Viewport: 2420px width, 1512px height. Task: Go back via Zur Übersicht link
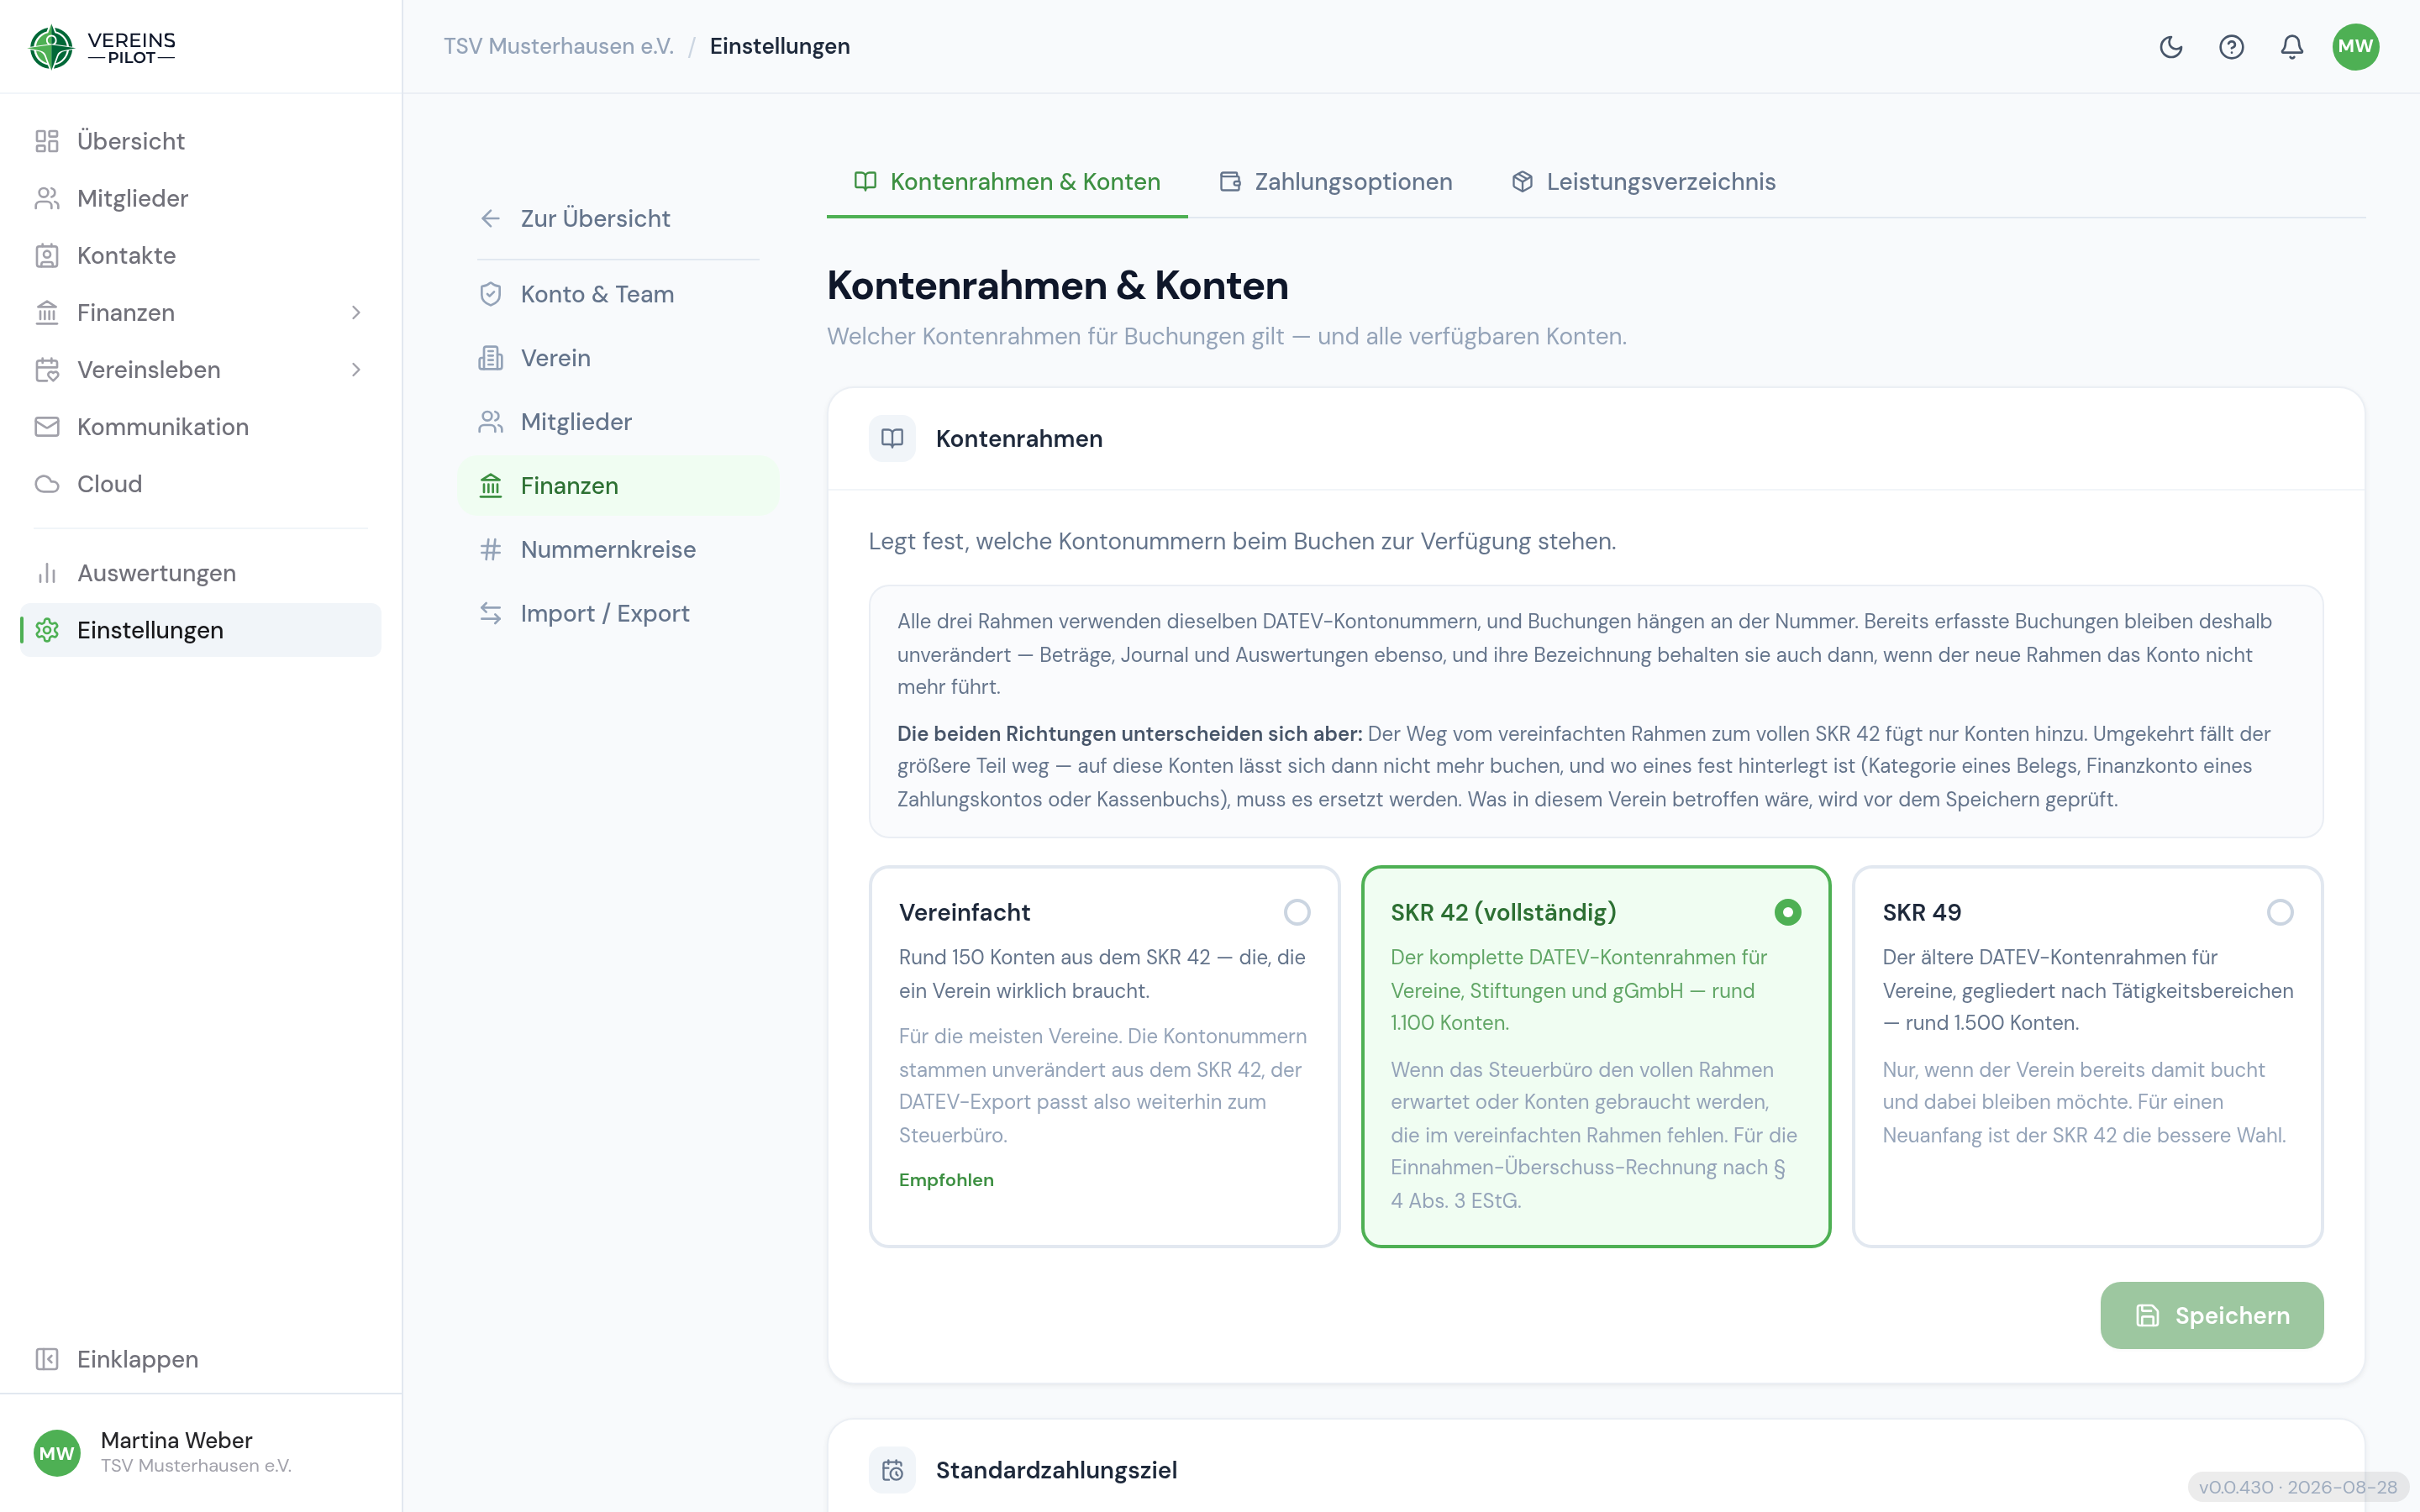(618, 218)
